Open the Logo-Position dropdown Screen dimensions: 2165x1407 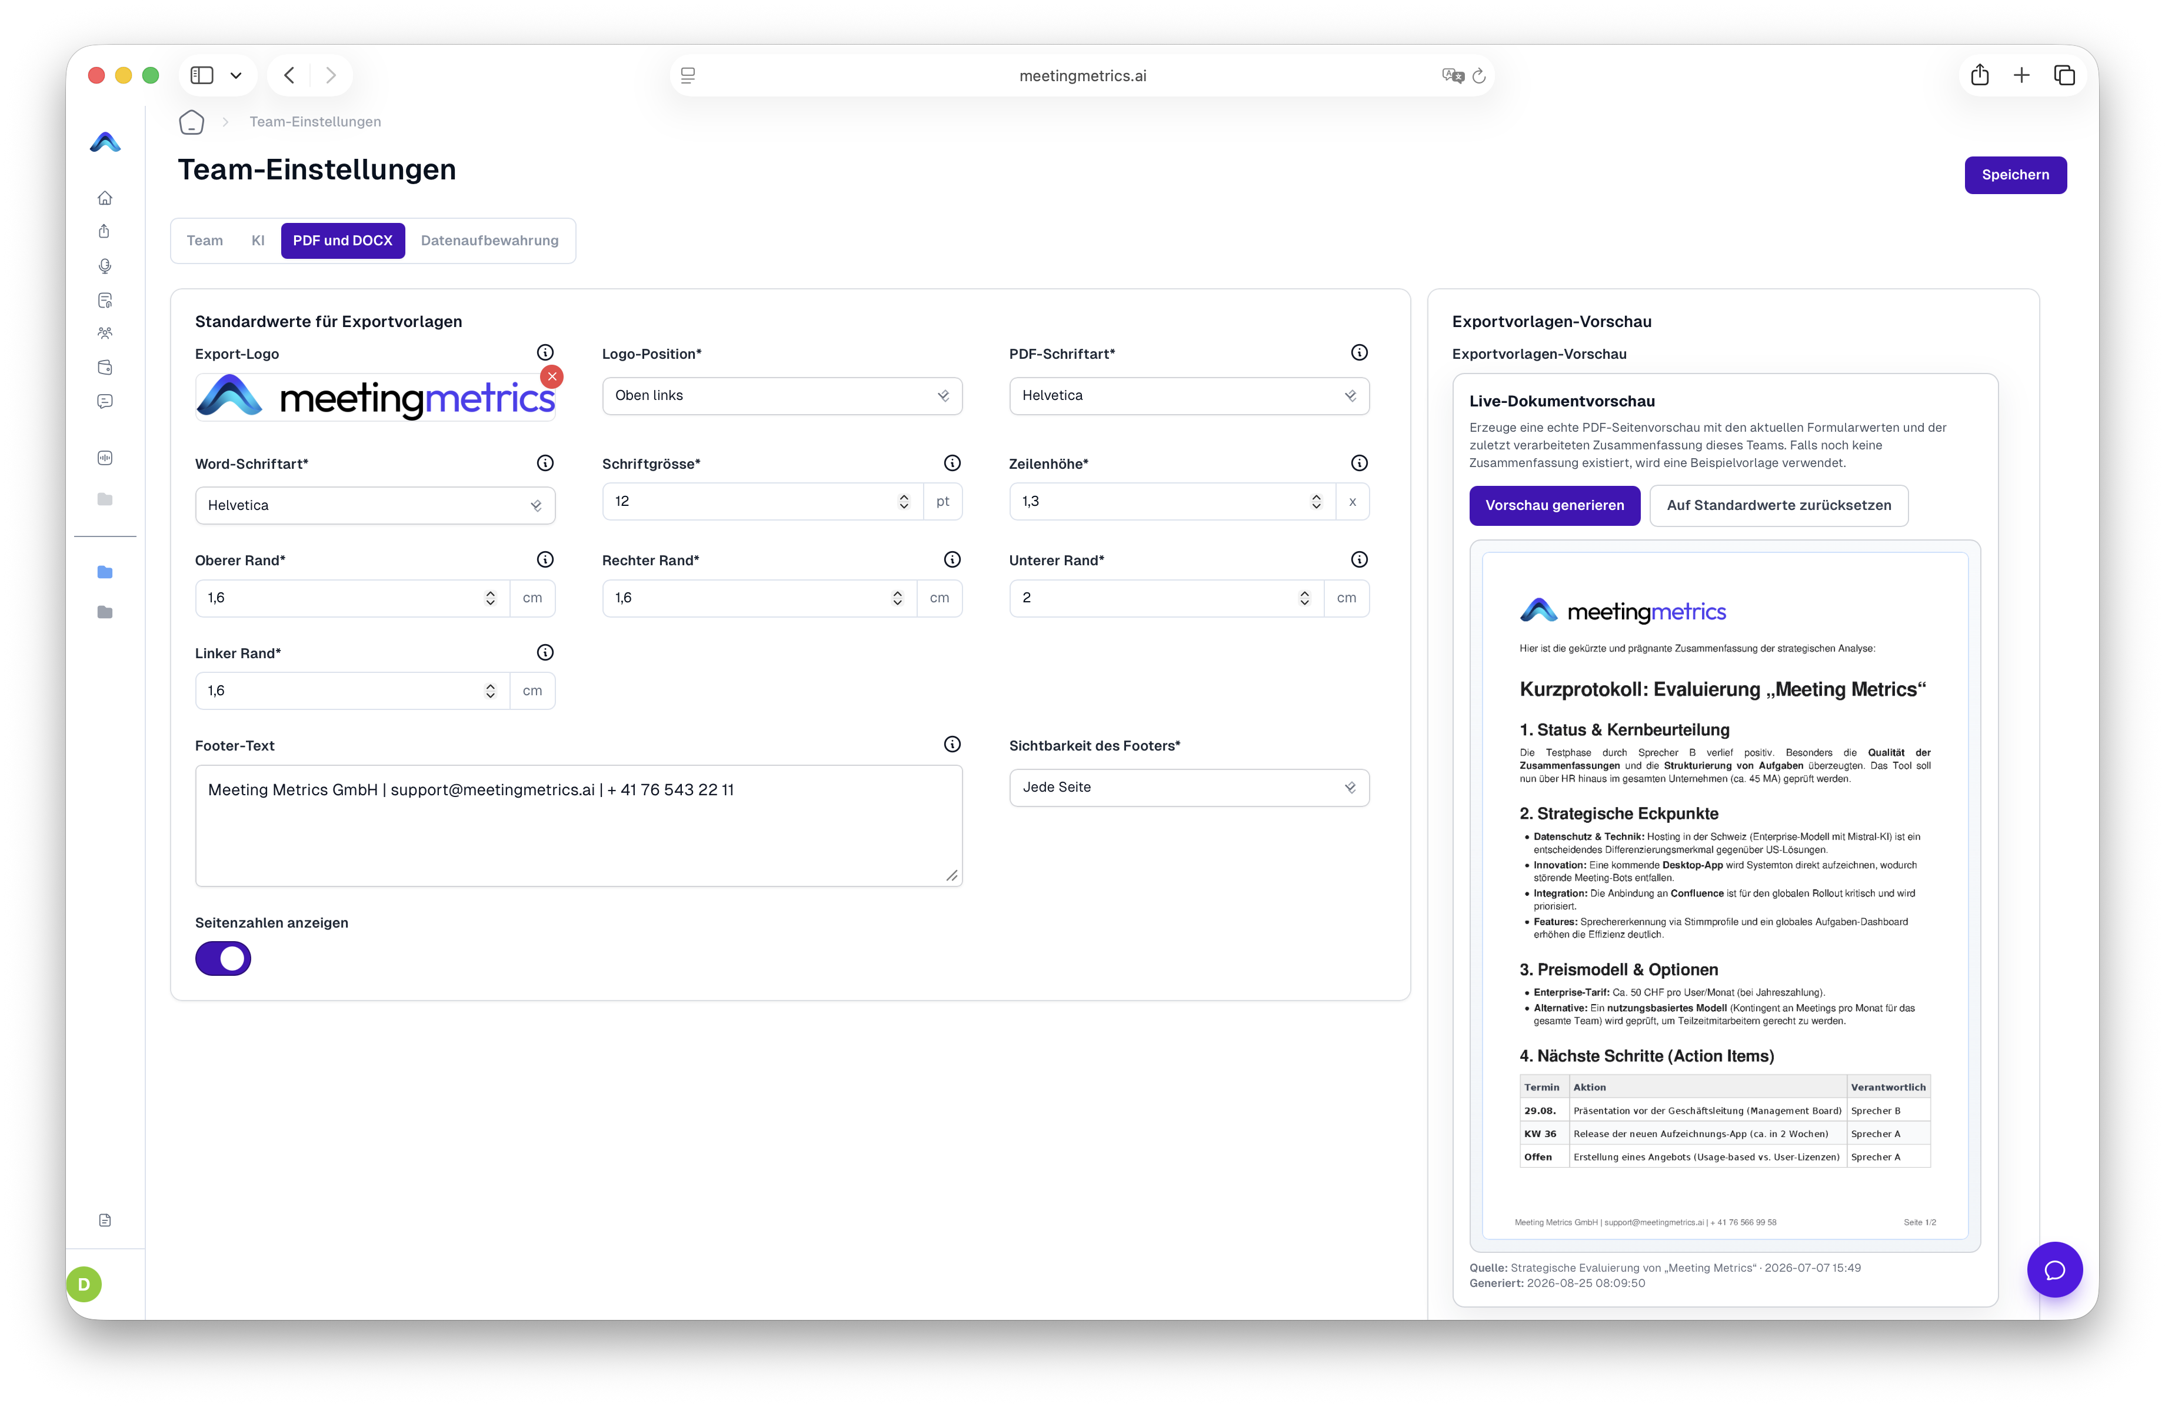click(782, 396)
